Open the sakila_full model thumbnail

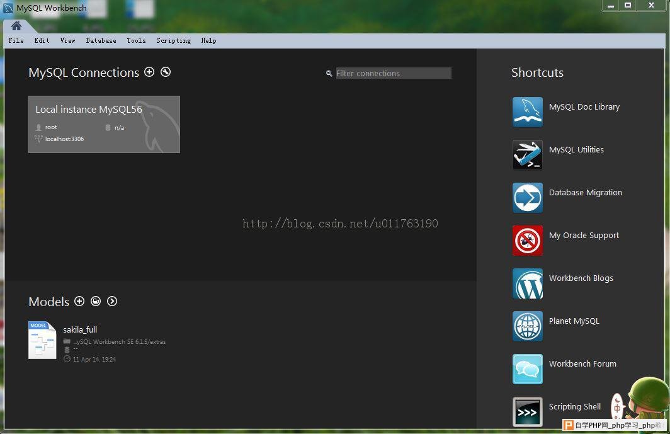click(42, 340)
